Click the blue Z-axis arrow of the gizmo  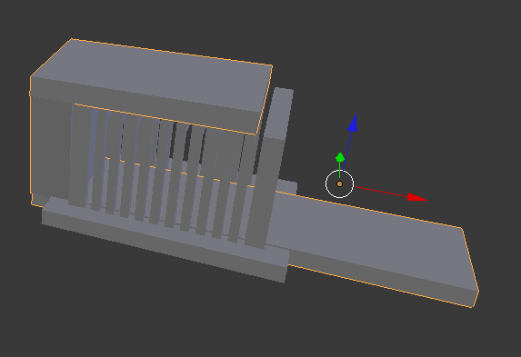tap(353, 123)
